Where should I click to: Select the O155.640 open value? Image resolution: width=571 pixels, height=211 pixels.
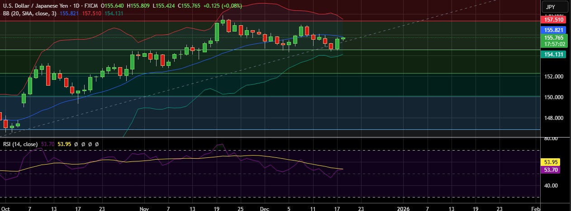(x=113, y=6)
